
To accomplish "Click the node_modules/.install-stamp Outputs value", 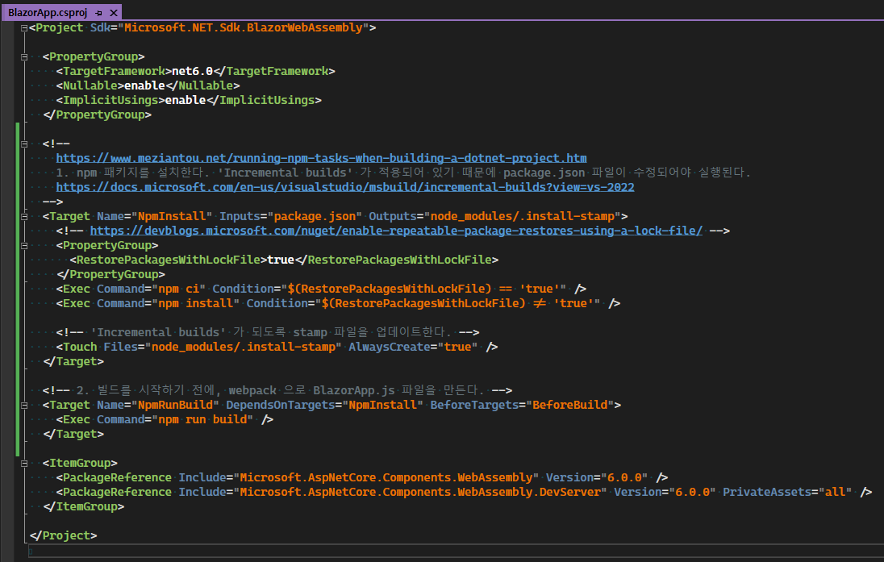I will coord(522,216).
